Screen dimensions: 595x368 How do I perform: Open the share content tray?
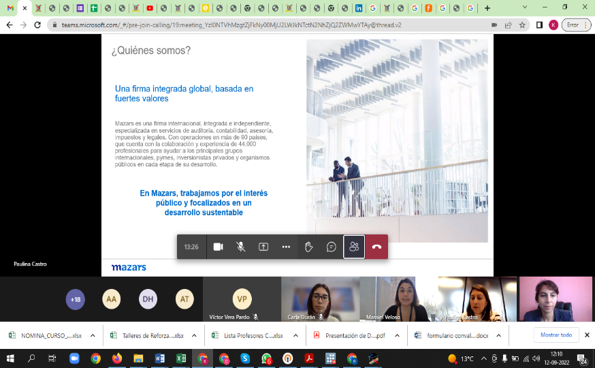(x=263, y=247)
